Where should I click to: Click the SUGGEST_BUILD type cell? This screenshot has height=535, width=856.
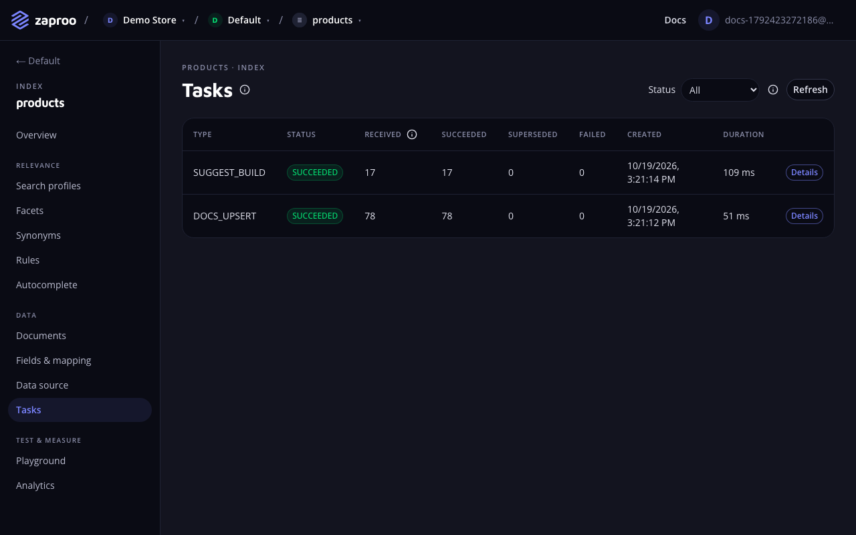click(x=229, y=173)
